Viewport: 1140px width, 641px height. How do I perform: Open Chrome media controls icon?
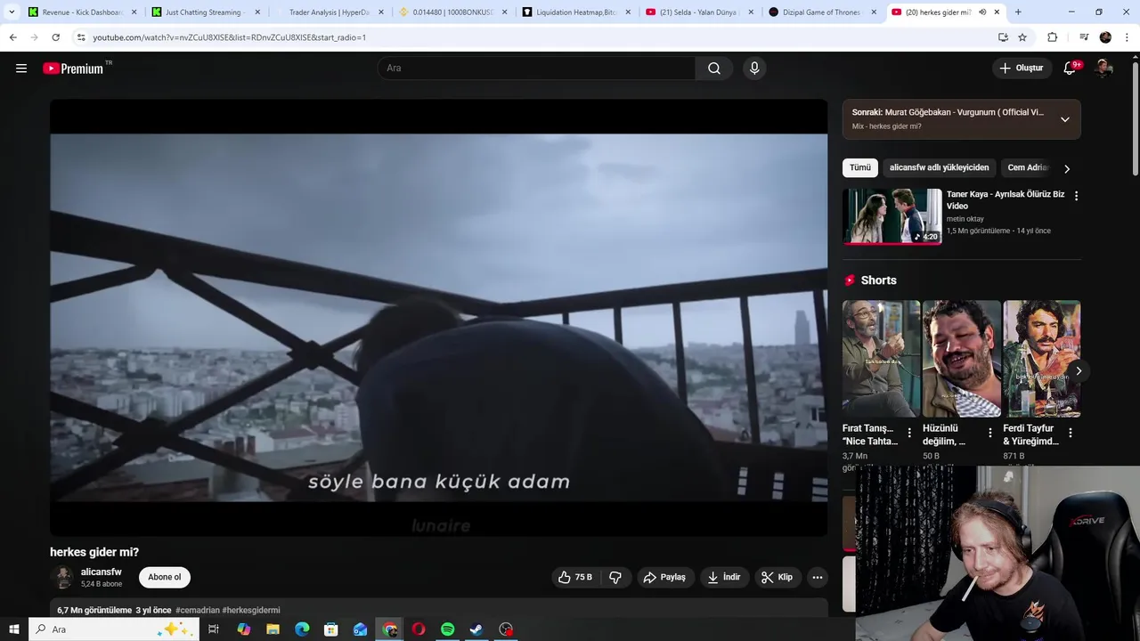coord(1084,37)
